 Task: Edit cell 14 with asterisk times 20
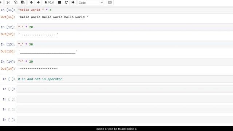125,61
